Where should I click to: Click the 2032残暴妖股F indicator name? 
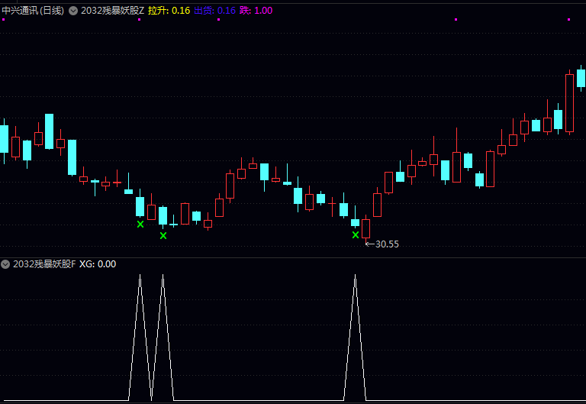click(x=44, y=264)
